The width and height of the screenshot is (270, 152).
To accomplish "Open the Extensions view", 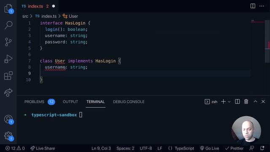I will pos(8,76).
